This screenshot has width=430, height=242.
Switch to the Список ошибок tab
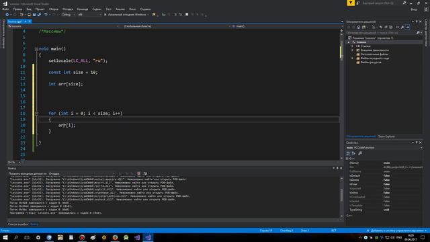coord(18,225)
